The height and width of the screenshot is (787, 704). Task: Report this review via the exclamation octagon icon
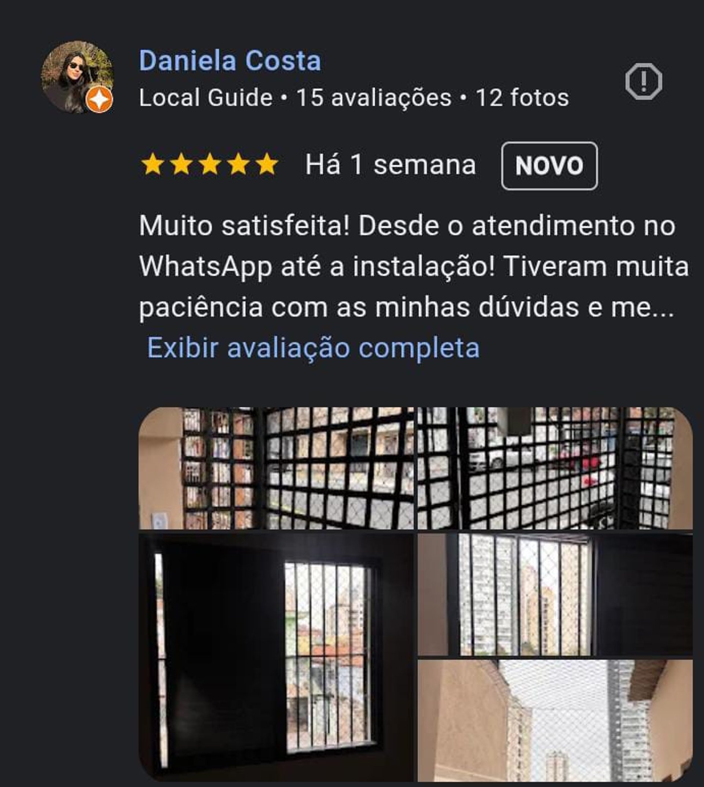[643, 82]
